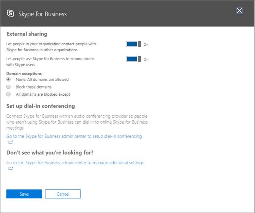Screen dimensions: 255x213
Task: Click external link icon below dial-in conferencing link
Action: pos(11,142)
